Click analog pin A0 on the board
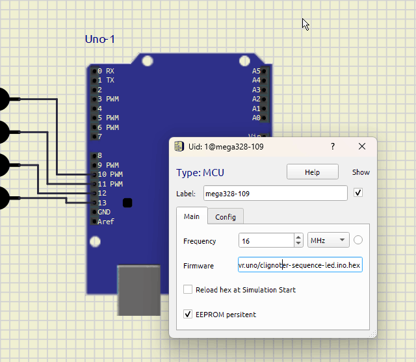Viewport: 416px width, 362px height. 264,118
